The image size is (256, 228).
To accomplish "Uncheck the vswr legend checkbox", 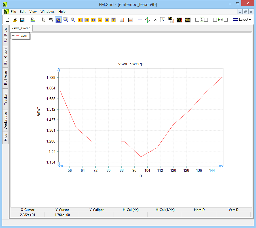I will (x=13, y=35).
